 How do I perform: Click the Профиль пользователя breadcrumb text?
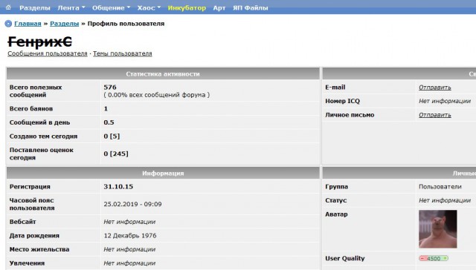click(126, 24)
